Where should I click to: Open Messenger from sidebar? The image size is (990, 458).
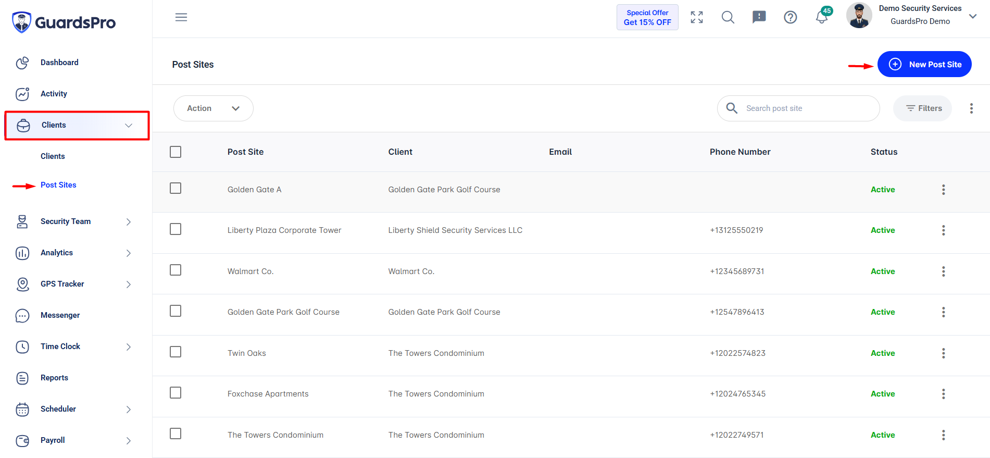(x=60, y=315)
